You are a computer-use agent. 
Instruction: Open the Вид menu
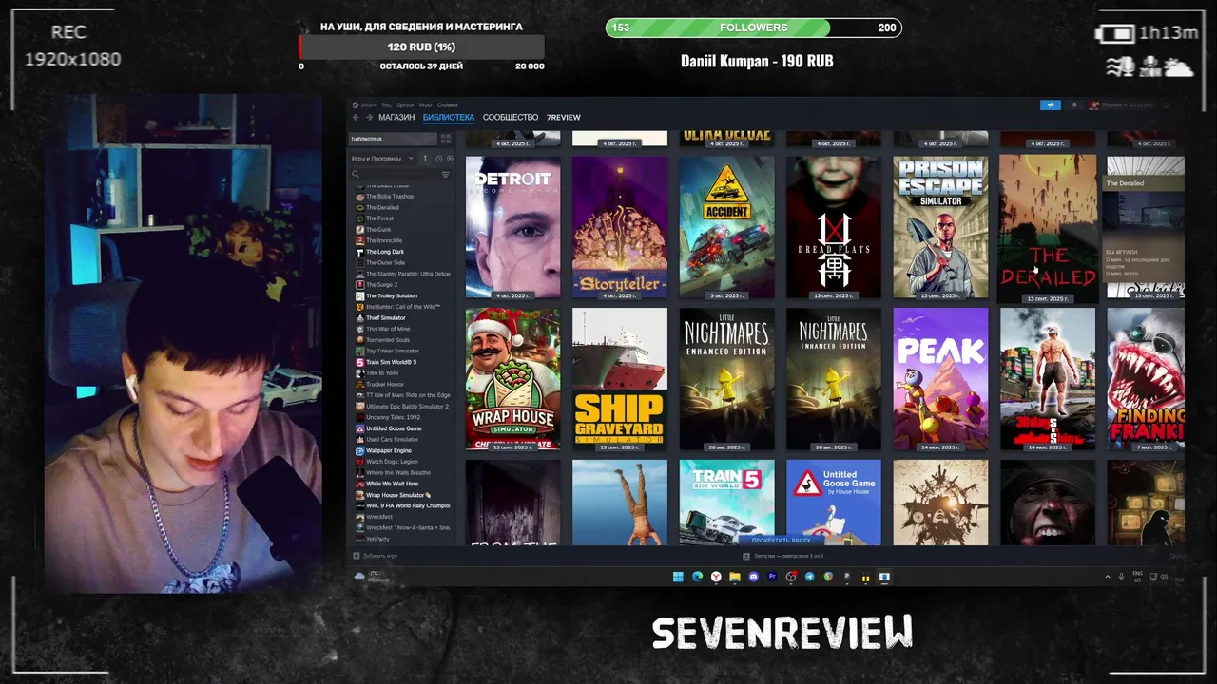tap(387, 104)
